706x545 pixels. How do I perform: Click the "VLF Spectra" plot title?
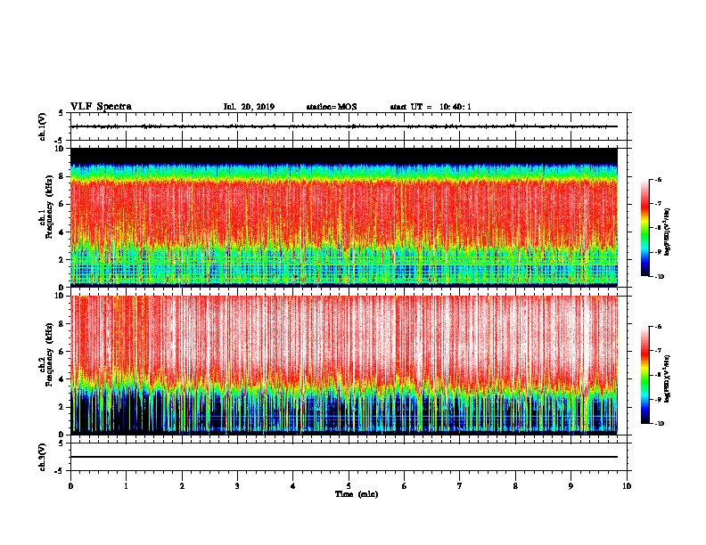click(x=101, y=107)
